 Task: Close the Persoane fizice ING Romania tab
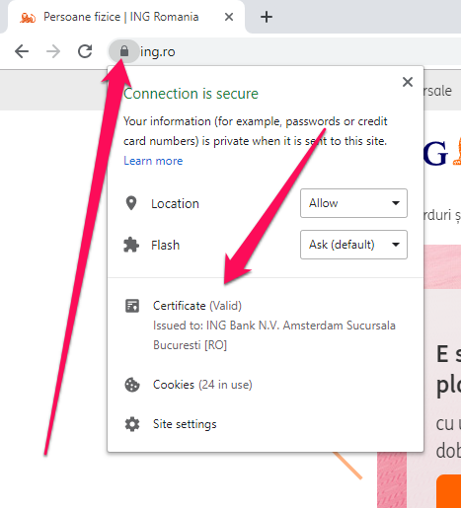229,17
